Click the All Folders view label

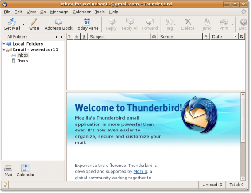[x=17, y=37]
